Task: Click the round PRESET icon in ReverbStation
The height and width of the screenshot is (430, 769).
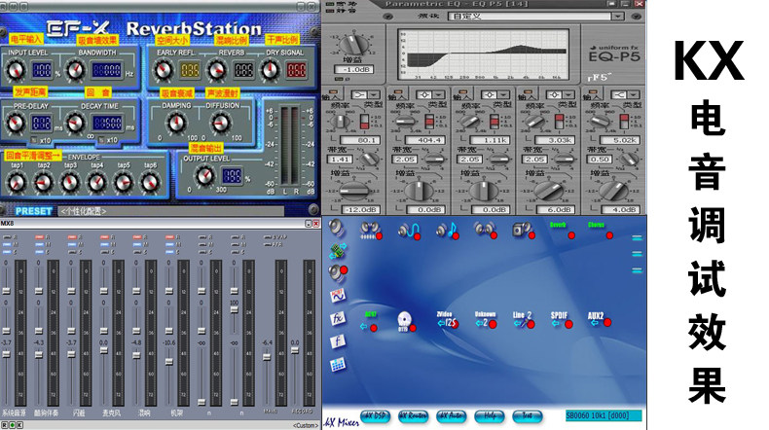Action: pyautogui.click(x=313, y=210)
